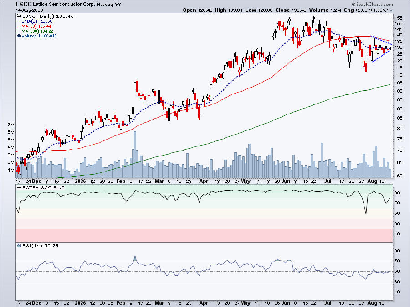
Task: Click the up arrow after Chg percentage
Action: 391,10
